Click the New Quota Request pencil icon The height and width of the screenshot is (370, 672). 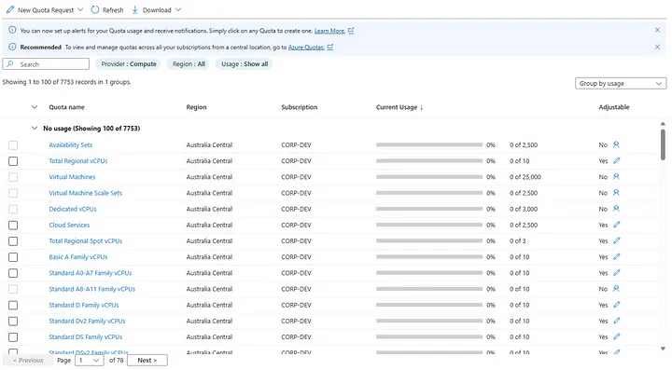pos(10,9)
